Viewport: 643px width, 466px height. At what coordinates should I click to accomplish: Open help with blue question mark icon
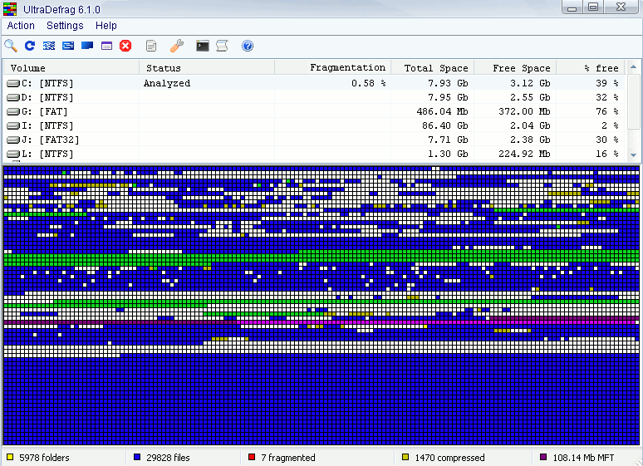[248, 46]
